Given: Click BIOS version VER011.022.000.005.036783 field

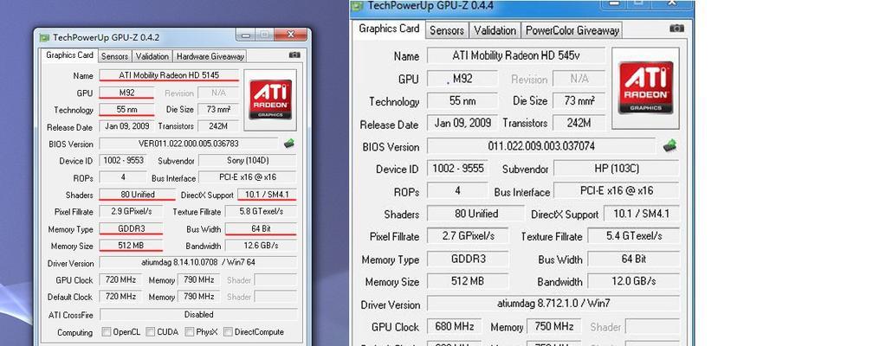Looking at the screenshot, I should (188, 144).
